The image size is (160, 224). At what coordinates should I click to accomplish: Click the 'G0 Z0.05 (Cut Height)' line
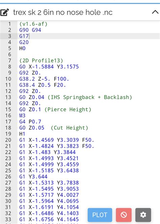coord(54,128)
